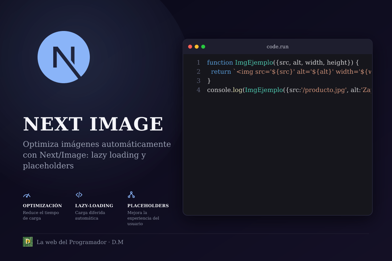Click the console.log code line
The image size is (392, 261).
pos(289,90)
